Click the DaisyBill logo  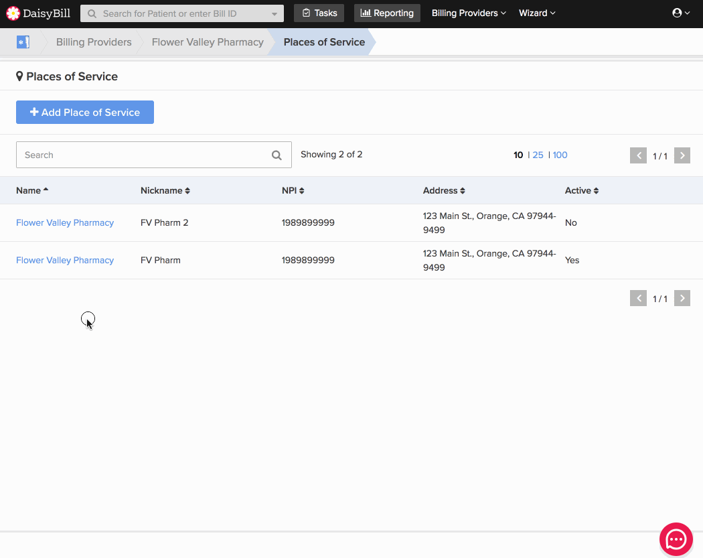38,13
